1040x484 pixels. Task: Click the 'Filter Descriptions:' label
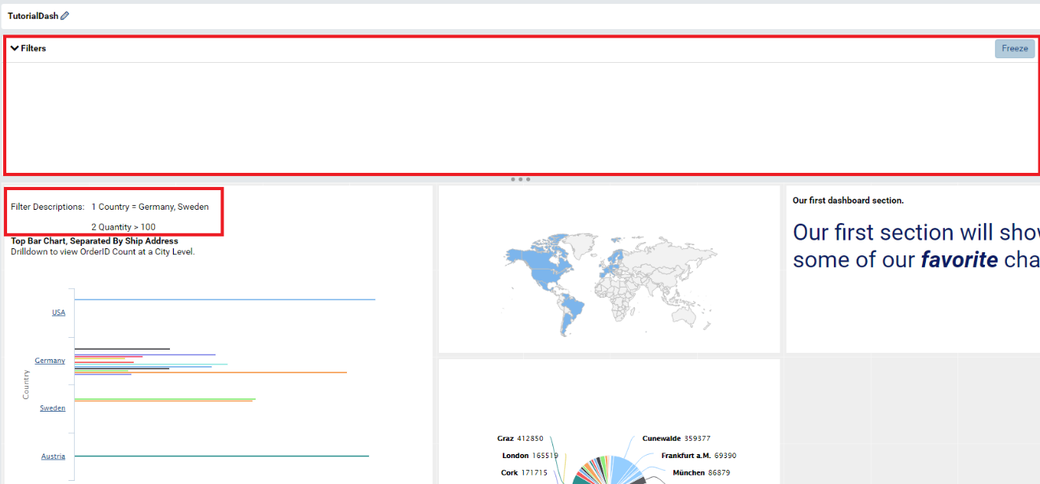pos(47,207)
